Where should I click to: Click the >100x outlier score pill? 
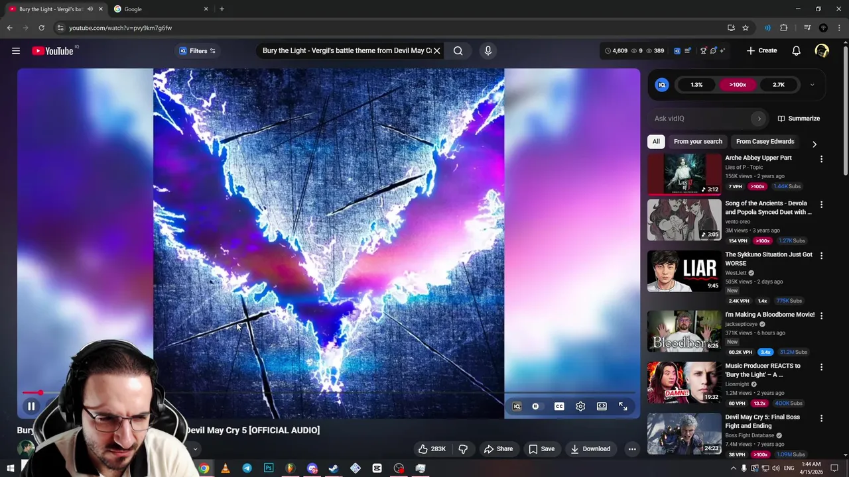(x=738, y=85)
